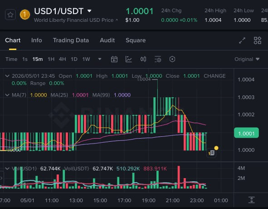Open candlestick chart style icon
This screenshot has height=209, width=268.
(143, 59)
